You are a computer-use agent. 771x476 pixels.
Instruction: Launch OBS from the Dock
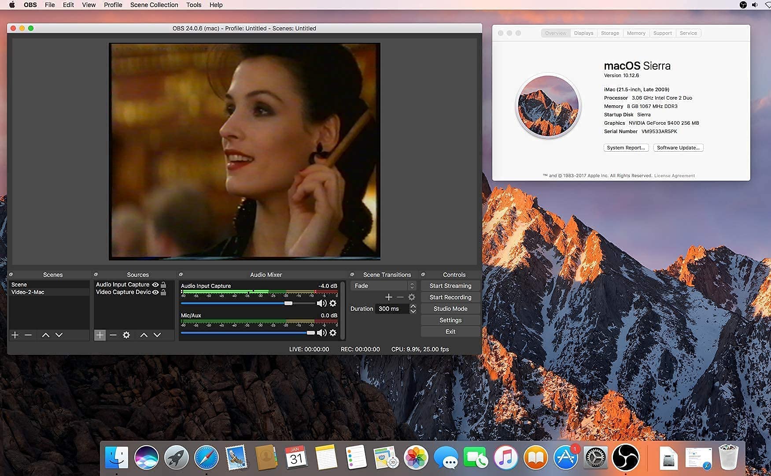click(x=626, y=457)
